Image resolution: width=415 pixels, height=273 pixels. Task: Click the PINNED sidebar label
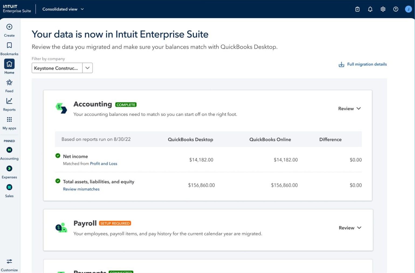pyautogui.click(x=9, y=141)
